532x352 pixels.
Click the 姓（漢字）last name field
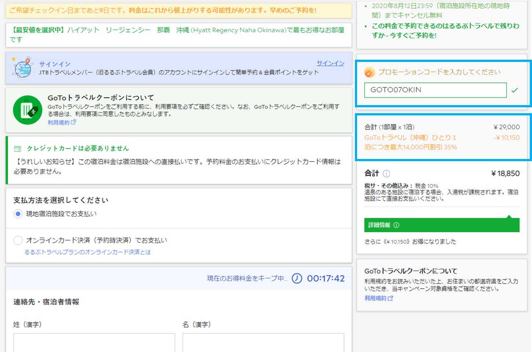[94, 344]
